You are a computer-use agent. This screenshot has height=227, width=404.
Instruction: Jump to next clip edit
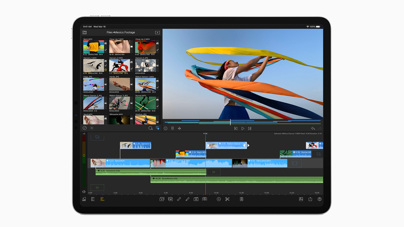249,129
